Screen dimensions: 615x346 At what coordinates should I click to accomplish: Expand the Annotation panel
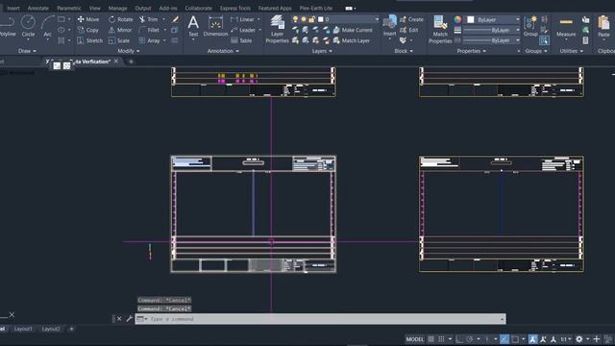tap(223, 51)
